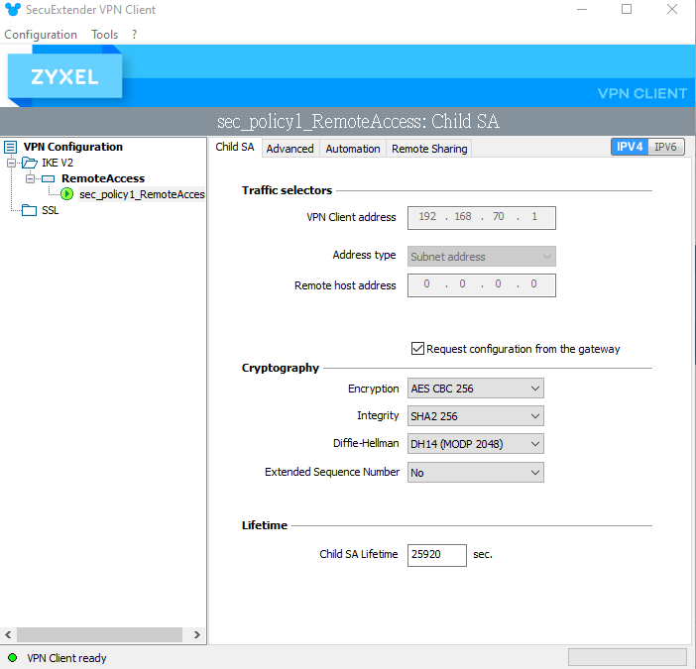Switch to the Remote Sharing tab
Image resolution: width=696 pixels, height=669 pixels.
click(429, 149)
